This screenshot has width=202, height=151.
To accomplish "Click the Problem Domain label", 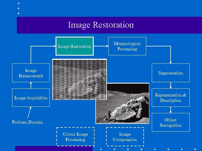I will [27, 122].
